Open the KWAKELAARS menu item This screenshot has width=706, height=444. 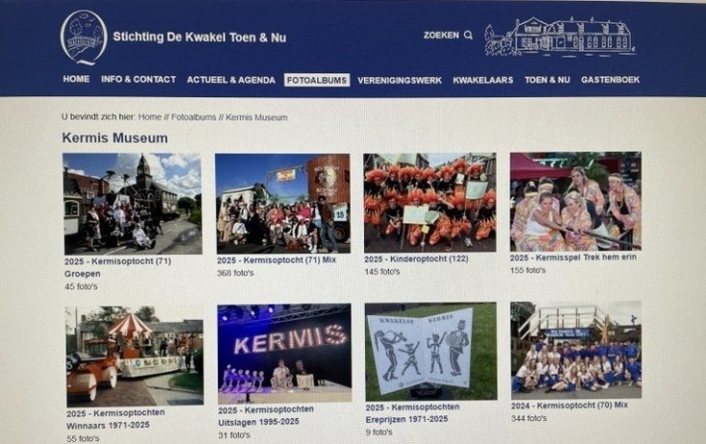(x=483, y=80)
